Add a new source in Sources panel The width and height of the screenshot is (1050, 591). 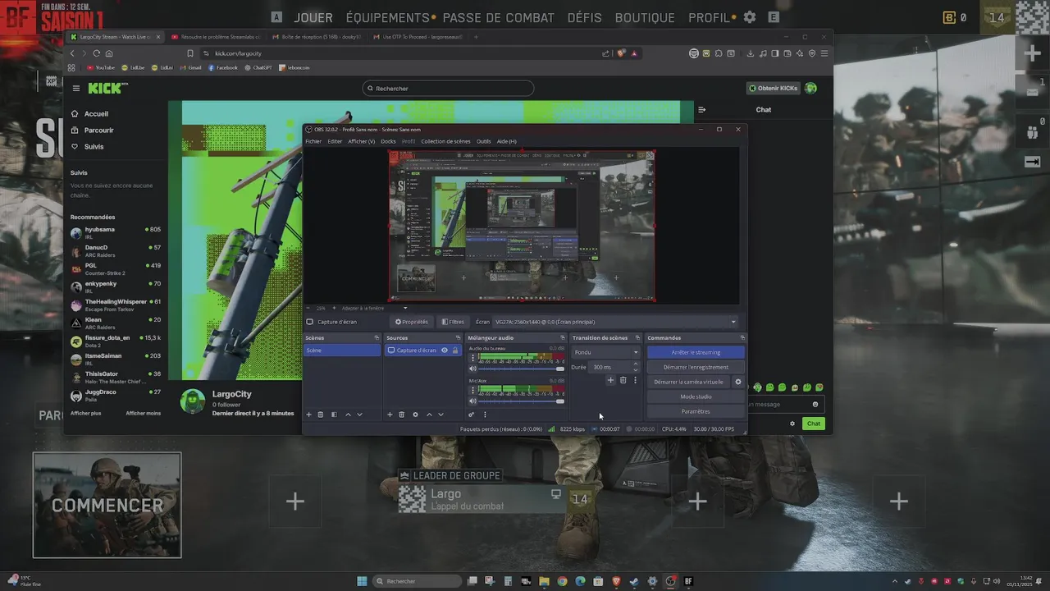click(x=390, y=415)
